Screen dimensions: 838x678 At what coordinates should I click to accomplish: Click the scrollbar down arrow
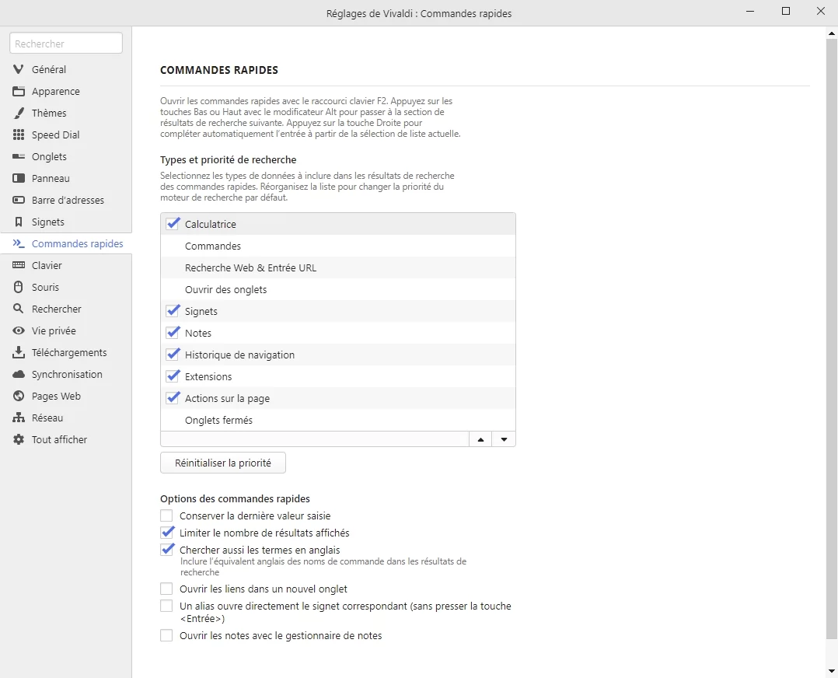(832, 671)
